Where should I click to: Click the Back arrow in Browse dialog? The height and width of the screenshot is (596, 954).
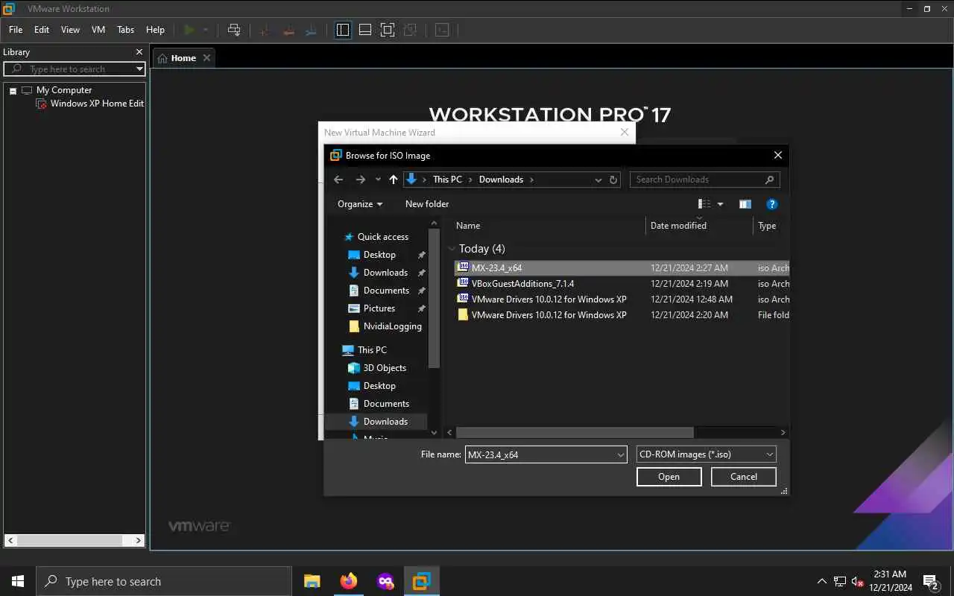coord(338,180)
